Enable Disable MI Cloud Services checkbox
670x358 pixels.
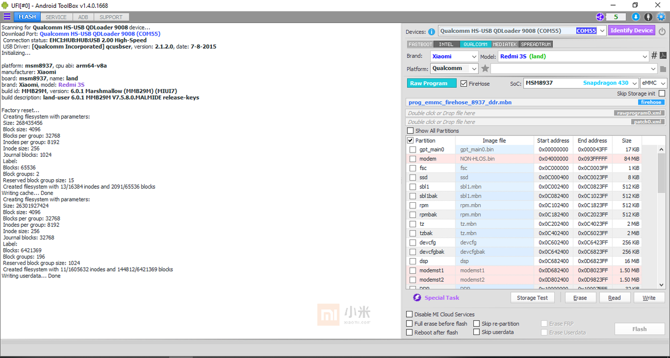click(x=409, y=314)
